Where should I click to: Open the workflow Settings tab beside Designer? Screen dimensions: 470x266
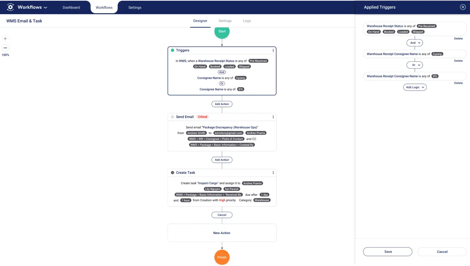225,21
